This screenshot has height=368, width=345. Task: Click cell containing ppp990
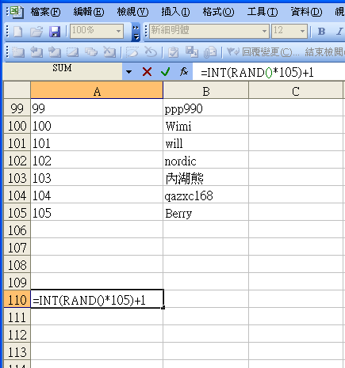point(206,108)
